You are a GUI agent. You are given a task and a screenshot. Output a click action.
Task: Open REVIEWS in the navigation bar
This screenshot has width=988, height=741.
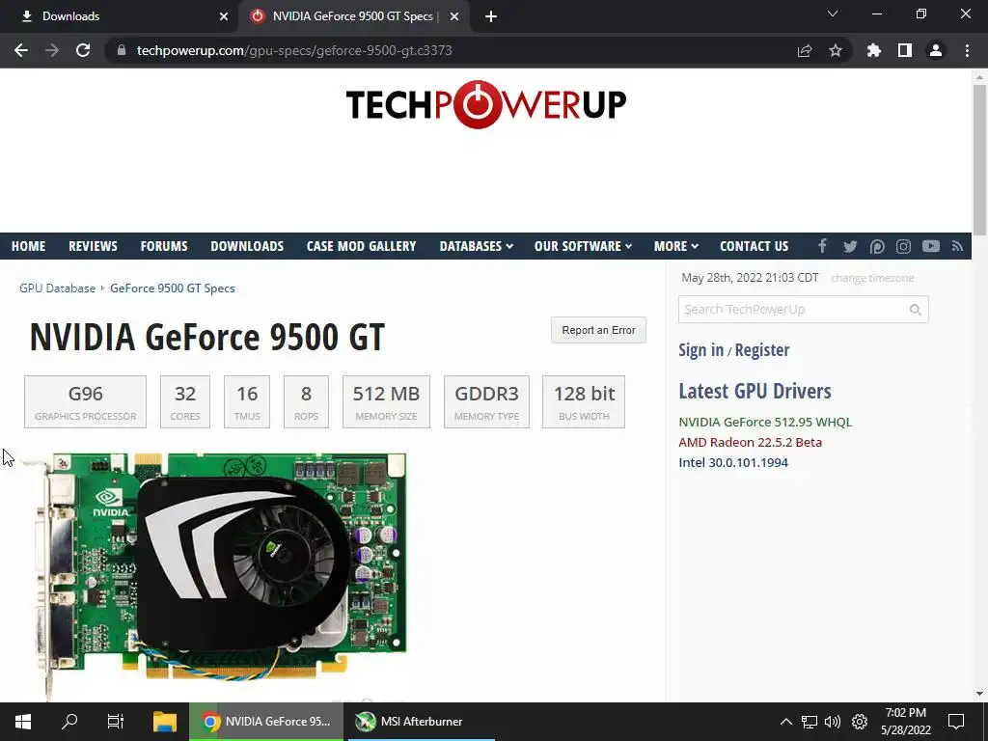coord(93,246)
